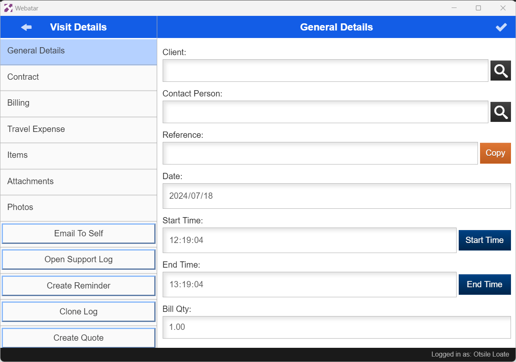View the Photos tab
The width and height of the screenshot is (516, 362).
pyautogui.click(x=79, y=208)
